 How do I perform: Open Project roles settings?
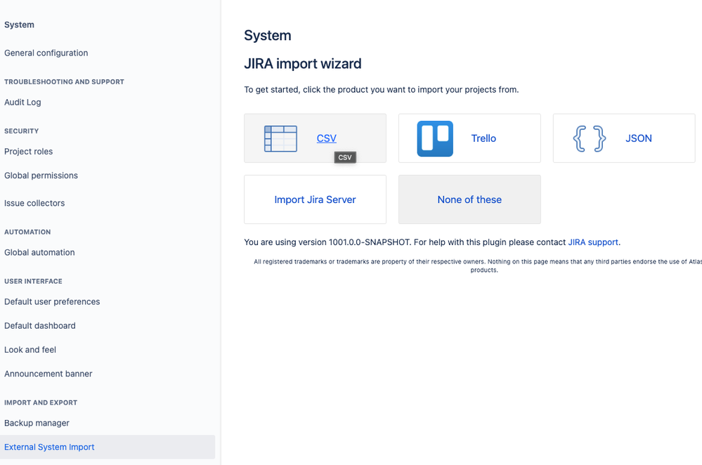pyautogui.click(x=28, y=151)
